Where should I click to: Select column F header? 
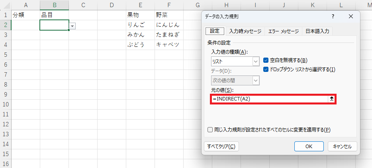[169, 5]
